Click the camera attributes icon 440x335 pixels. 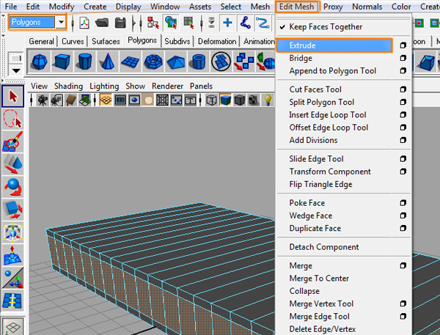click(x=56, y=100)
